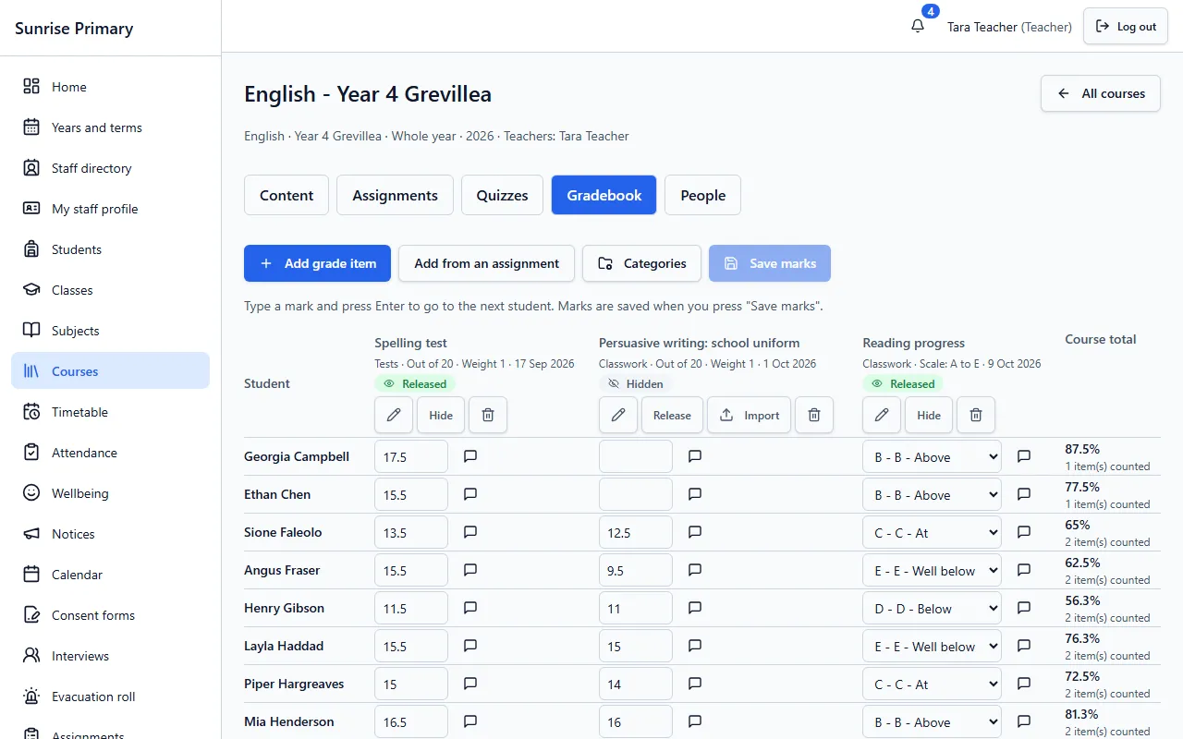Edit the Reading progress grade item

tap(882, 416)
